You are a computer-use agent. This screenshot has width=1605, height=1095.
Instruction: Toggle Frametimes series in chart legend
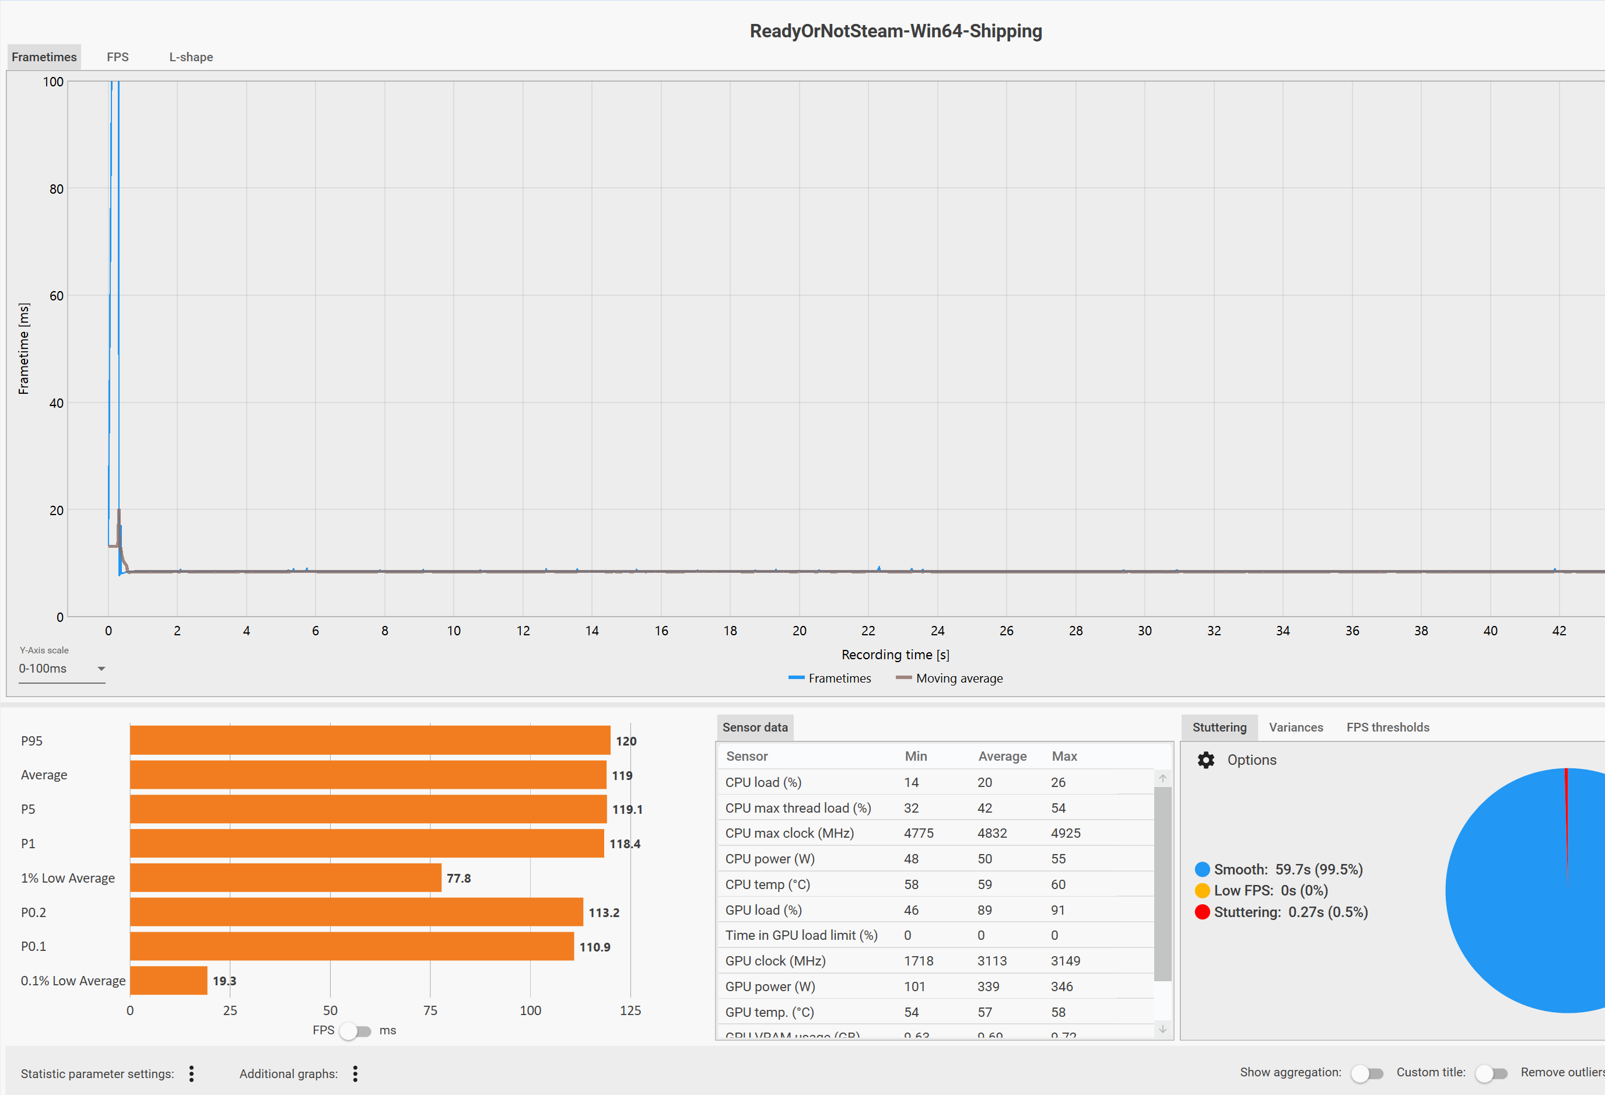(x=830, y=678)
